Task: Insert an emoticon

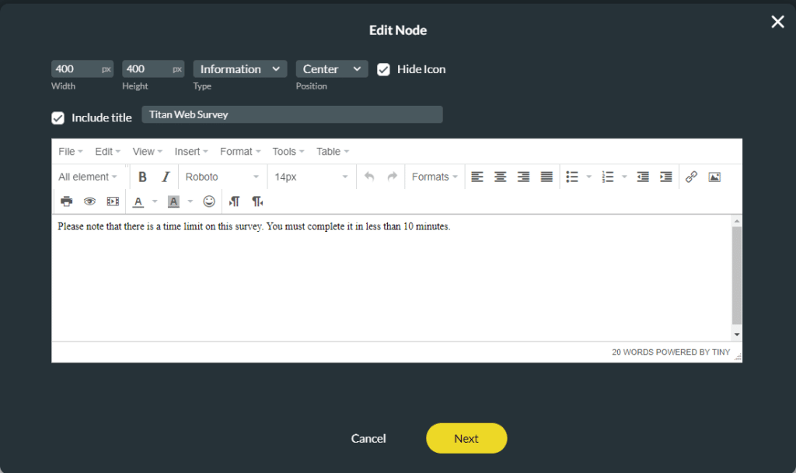Action: coord(208,201)
